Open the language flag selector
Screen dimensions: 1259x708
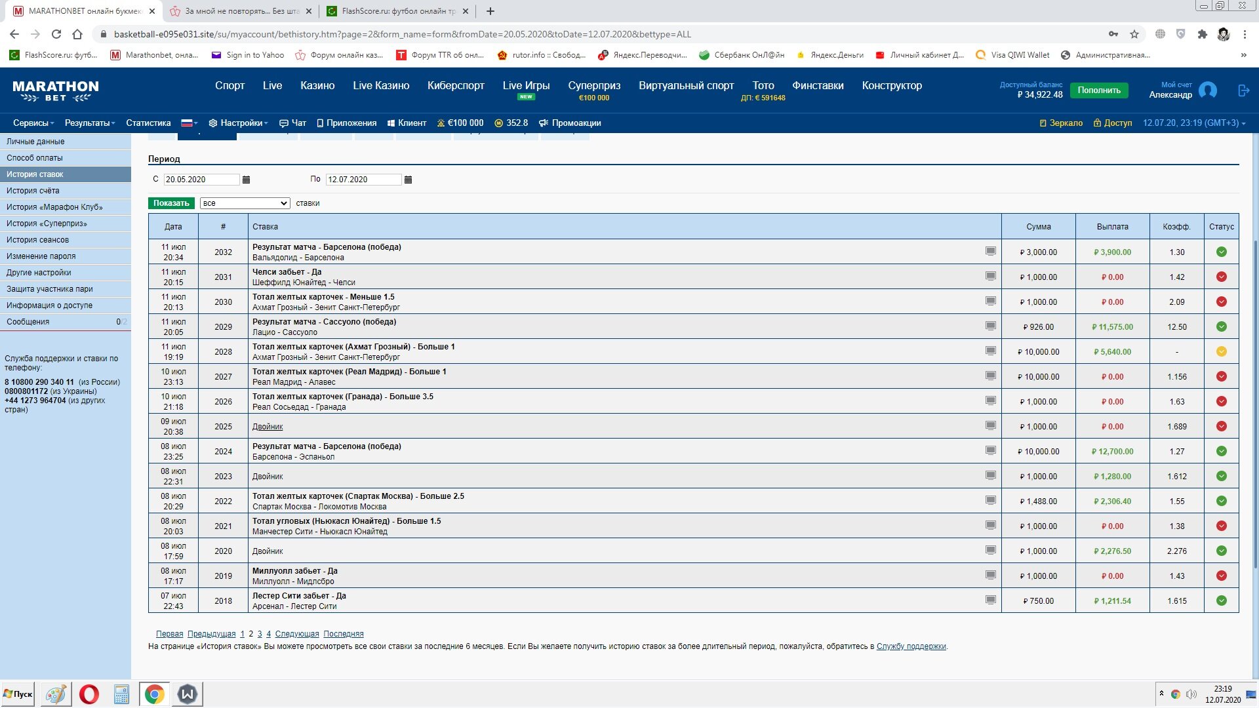pos(189,123)
